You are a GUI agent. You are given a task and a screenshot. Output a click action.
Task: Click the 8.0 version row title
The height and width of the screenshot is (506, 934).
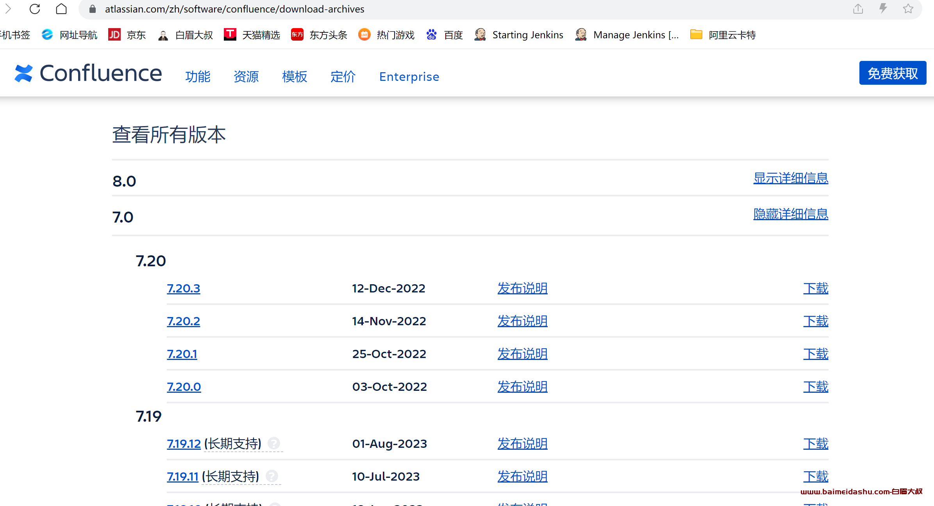124,181
